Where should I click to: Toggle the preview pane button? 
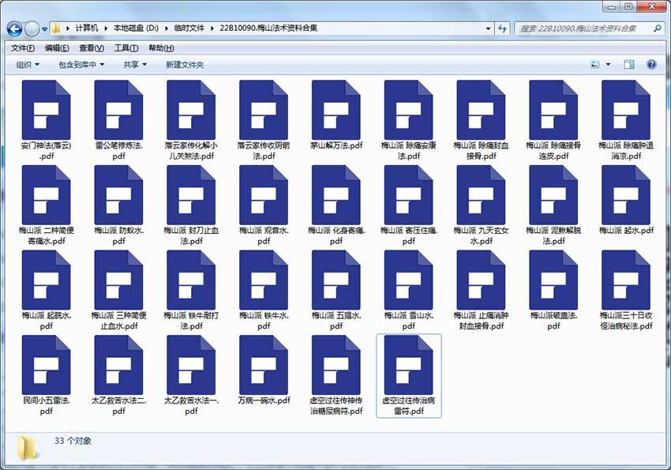pyautogui.click(x=629, y=65)
